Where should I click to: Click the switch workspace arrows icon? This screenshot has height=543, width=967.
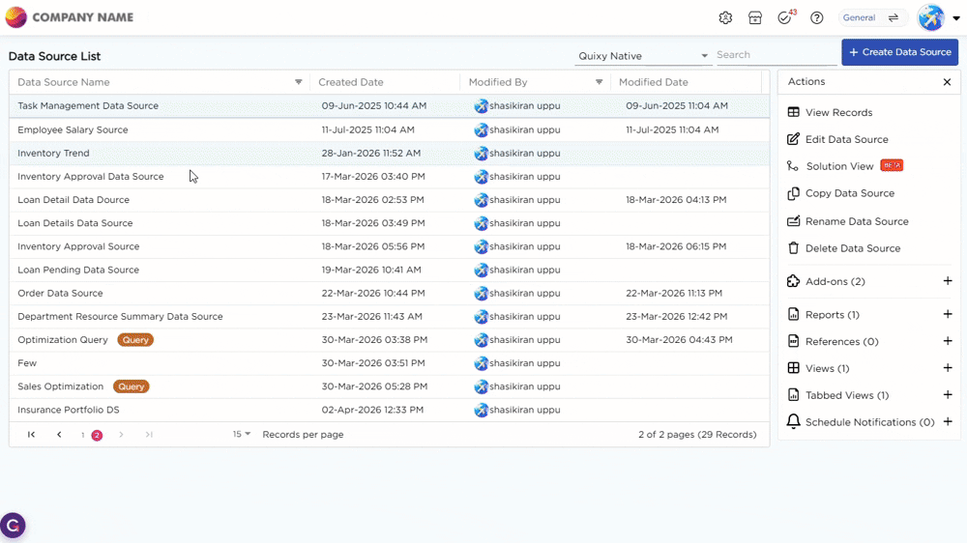point(894,18)
